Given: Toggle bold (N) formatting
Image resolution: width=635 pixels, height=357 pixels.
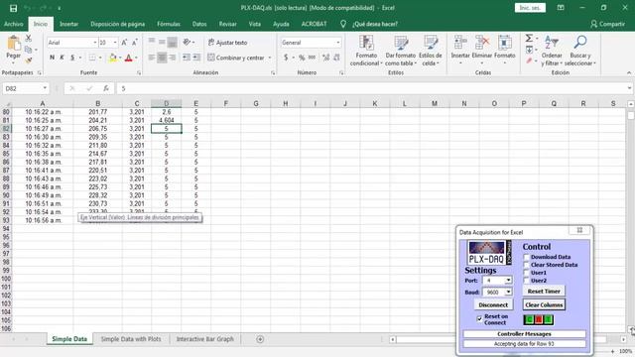Looking at the screenshot, I should pyautogui.click(x=53, y=58).
